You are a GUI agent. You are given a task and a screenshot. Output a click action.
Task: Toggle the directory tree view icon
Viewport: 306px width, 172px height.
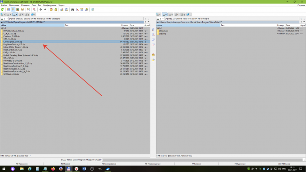(x=22, y=9)
